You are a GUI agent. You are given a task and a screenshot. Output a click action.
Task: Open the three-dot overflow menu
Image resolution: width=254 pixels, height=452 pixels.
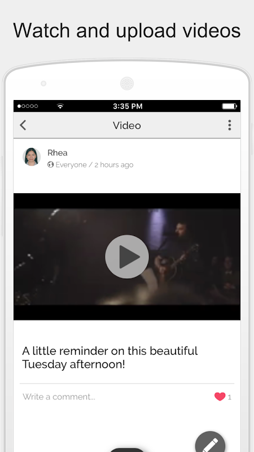click(x=230, y=125)
